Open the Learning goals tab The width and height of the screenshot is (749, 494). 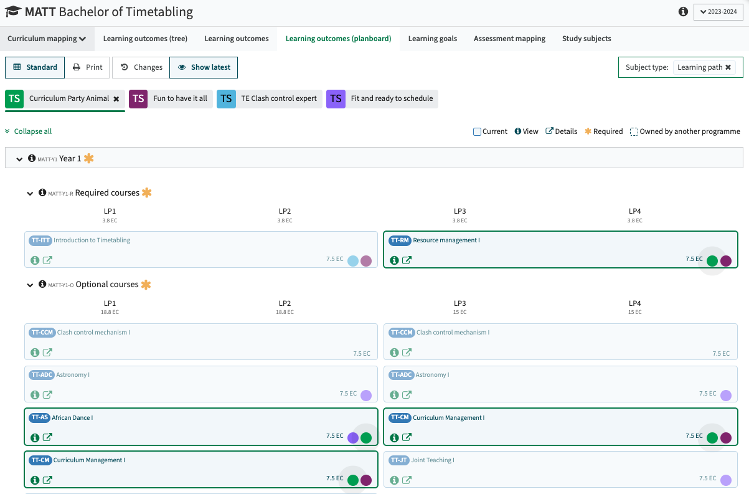point(433,39)
